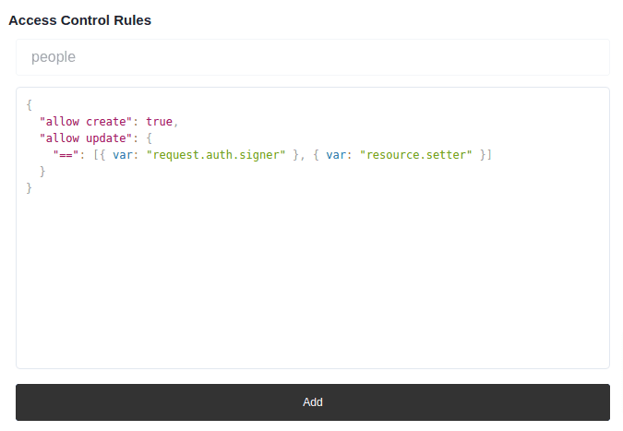Click the "true" value in the editor

click(159, 122)
